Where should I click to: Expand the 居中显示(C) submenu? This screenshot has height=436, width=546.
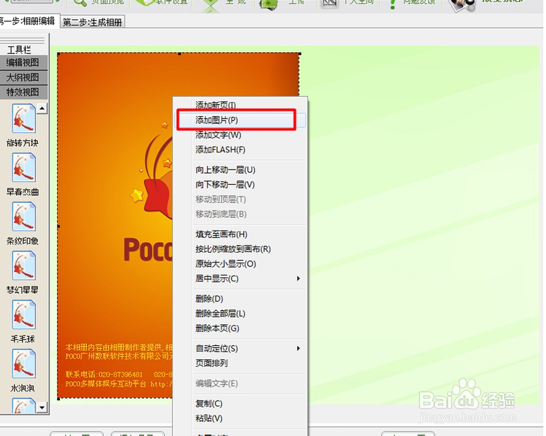point(240,278)
